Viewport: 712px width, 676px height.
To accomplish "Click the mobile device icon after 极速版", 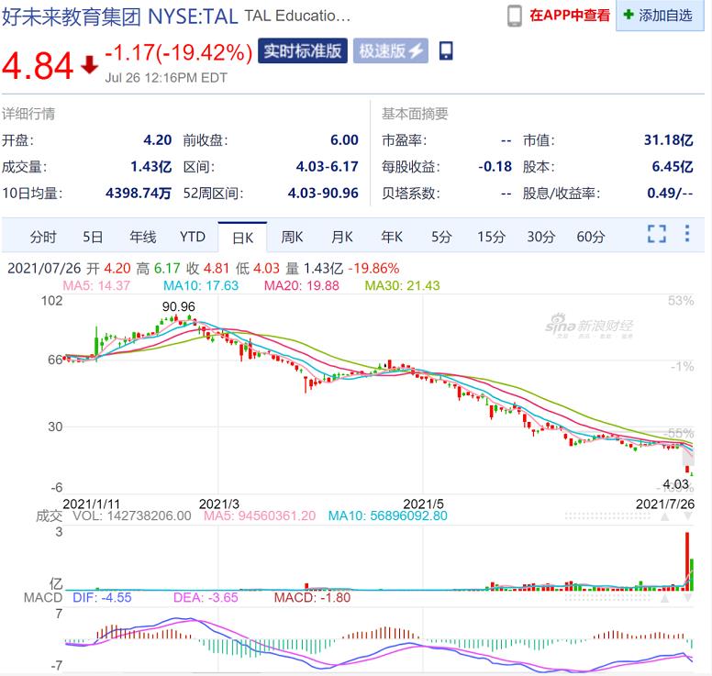I will click(x=446, y=50).
